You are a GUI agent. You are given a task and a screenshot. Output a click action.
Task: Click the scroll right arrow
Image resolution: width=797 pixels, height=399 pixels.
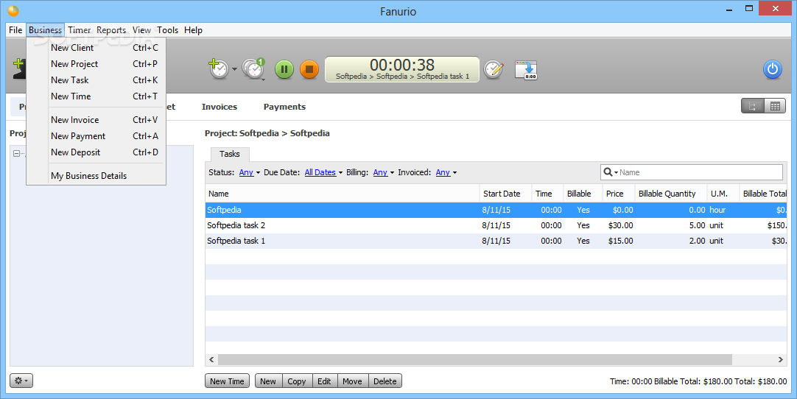[x=781, y=359]
